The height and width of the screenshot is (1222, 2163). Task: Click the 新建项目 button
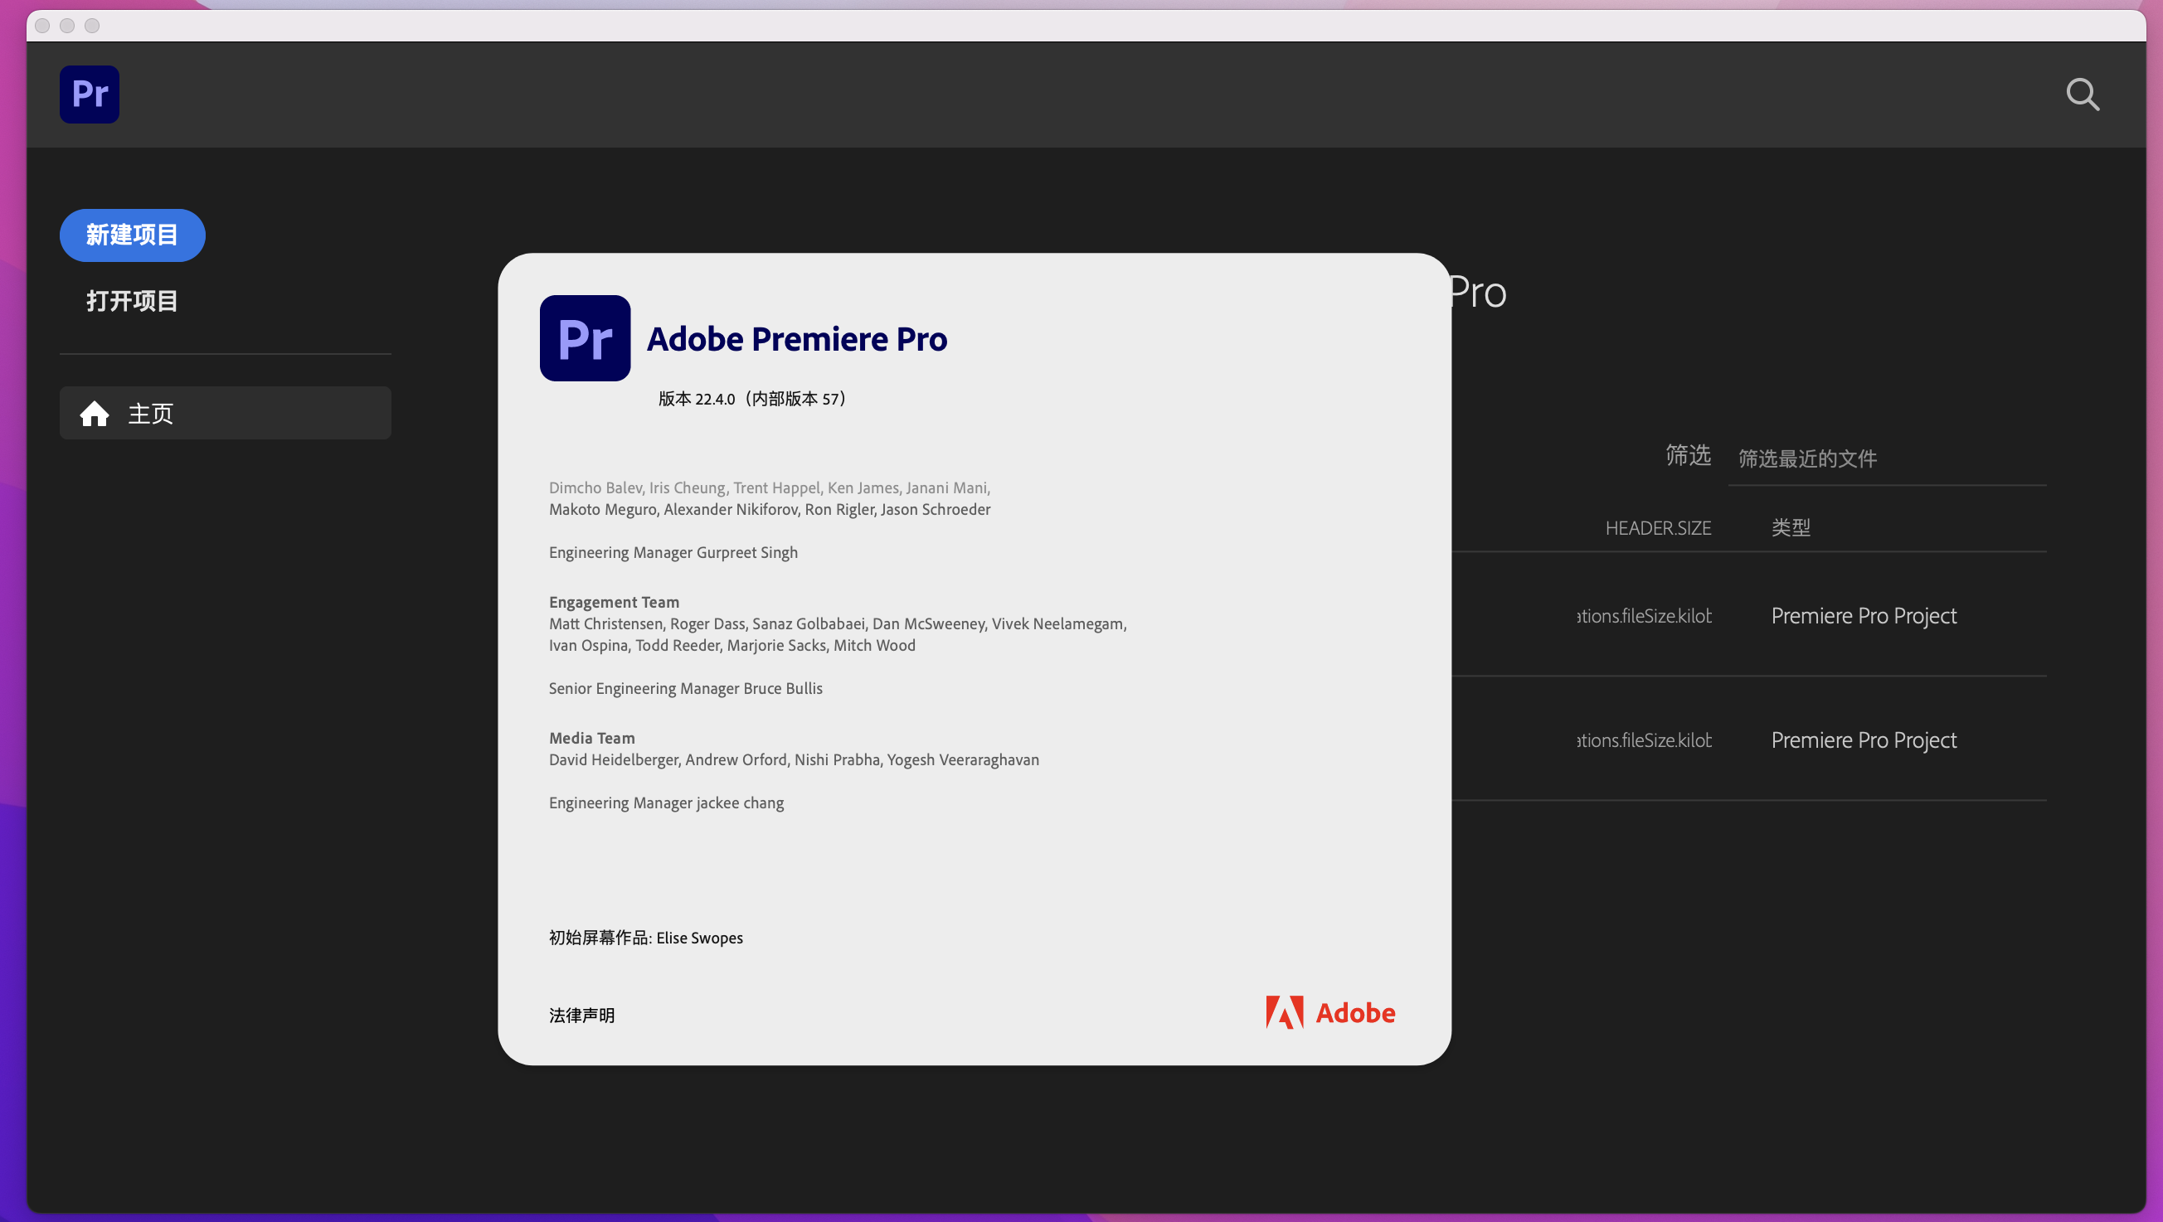(x=132, y=235)
